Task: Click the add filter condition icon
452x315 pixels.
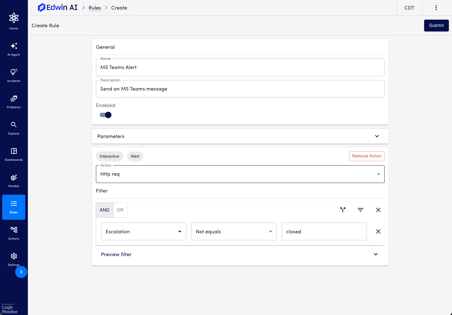Action: coord(361,210)
